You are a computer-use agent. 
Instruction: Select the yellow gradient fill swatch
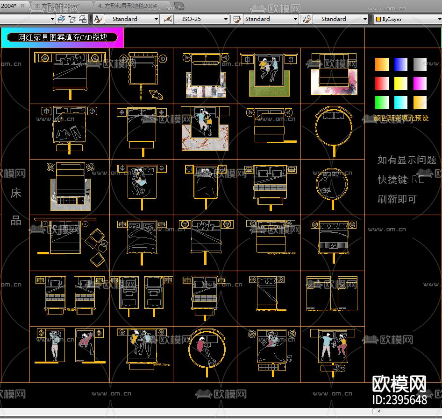[400, 84]
